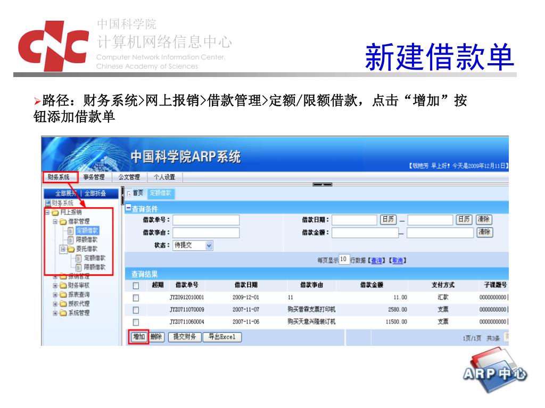Expand the 财务审核 tree node
Image resolution: width=545 pixels, height=408 pixels.
pyautogui.click(x=55, y=285)
